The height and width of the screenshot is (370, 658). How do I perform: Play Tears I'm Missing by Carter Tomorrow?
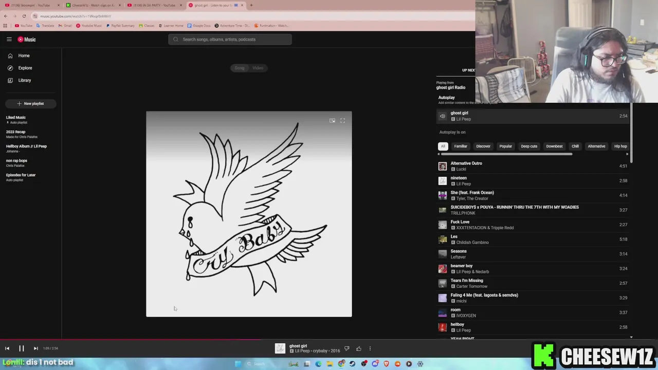[533, 283]
